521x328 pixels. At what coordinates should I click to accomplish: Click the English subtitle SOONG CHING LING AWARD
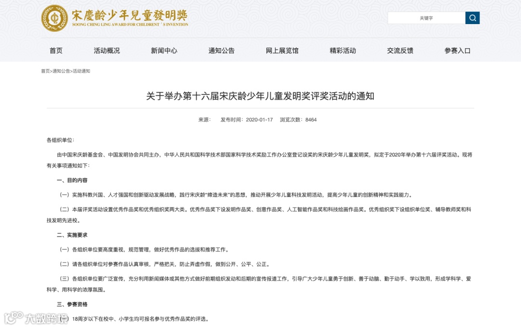pyautogui.click(x=130, y=25)
